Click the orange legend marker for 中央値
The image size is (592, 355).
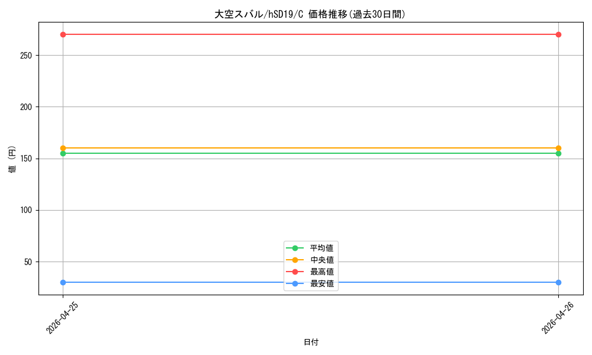(x=295, y=260)
